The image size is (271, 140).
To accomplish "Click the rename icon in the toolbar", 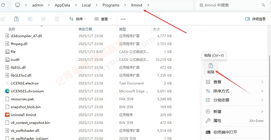I will 30,19.
